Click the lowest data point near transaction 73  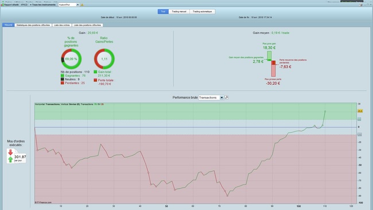227,196
